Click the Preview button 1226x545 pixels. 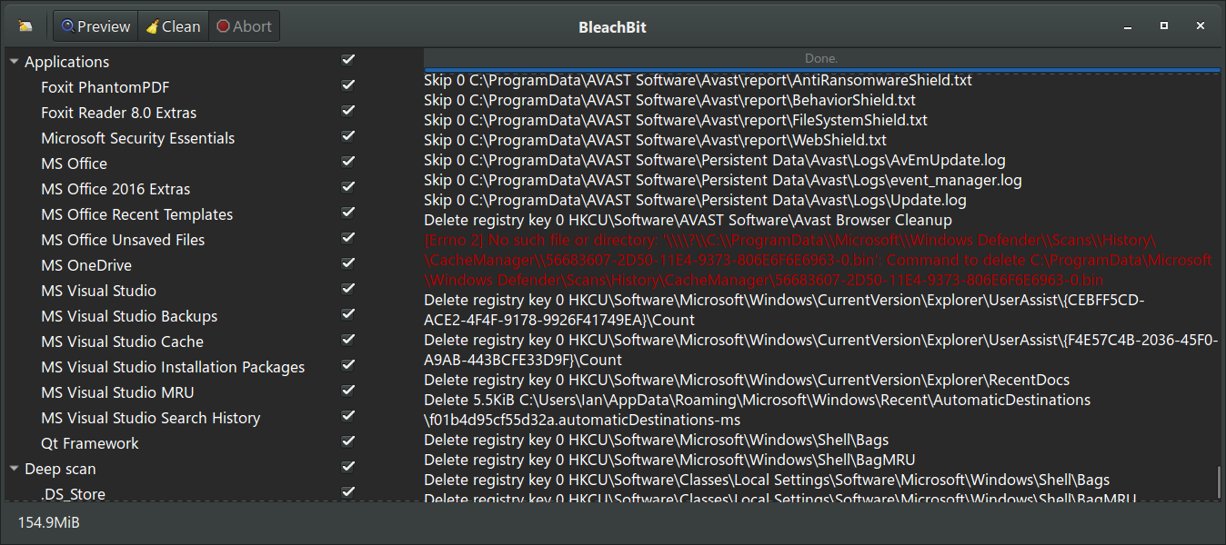(95, 26)
